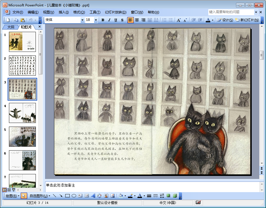266x208 pixels.
Task: Toggle text Shadow formatting
Action: [122, 20]
